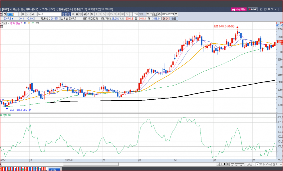Select the 연결 (continuous) tab
The image size is (283, 171).
64,14
